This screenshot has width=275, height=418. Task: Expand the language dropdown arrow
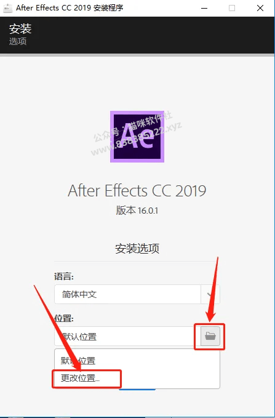point(210,294)
